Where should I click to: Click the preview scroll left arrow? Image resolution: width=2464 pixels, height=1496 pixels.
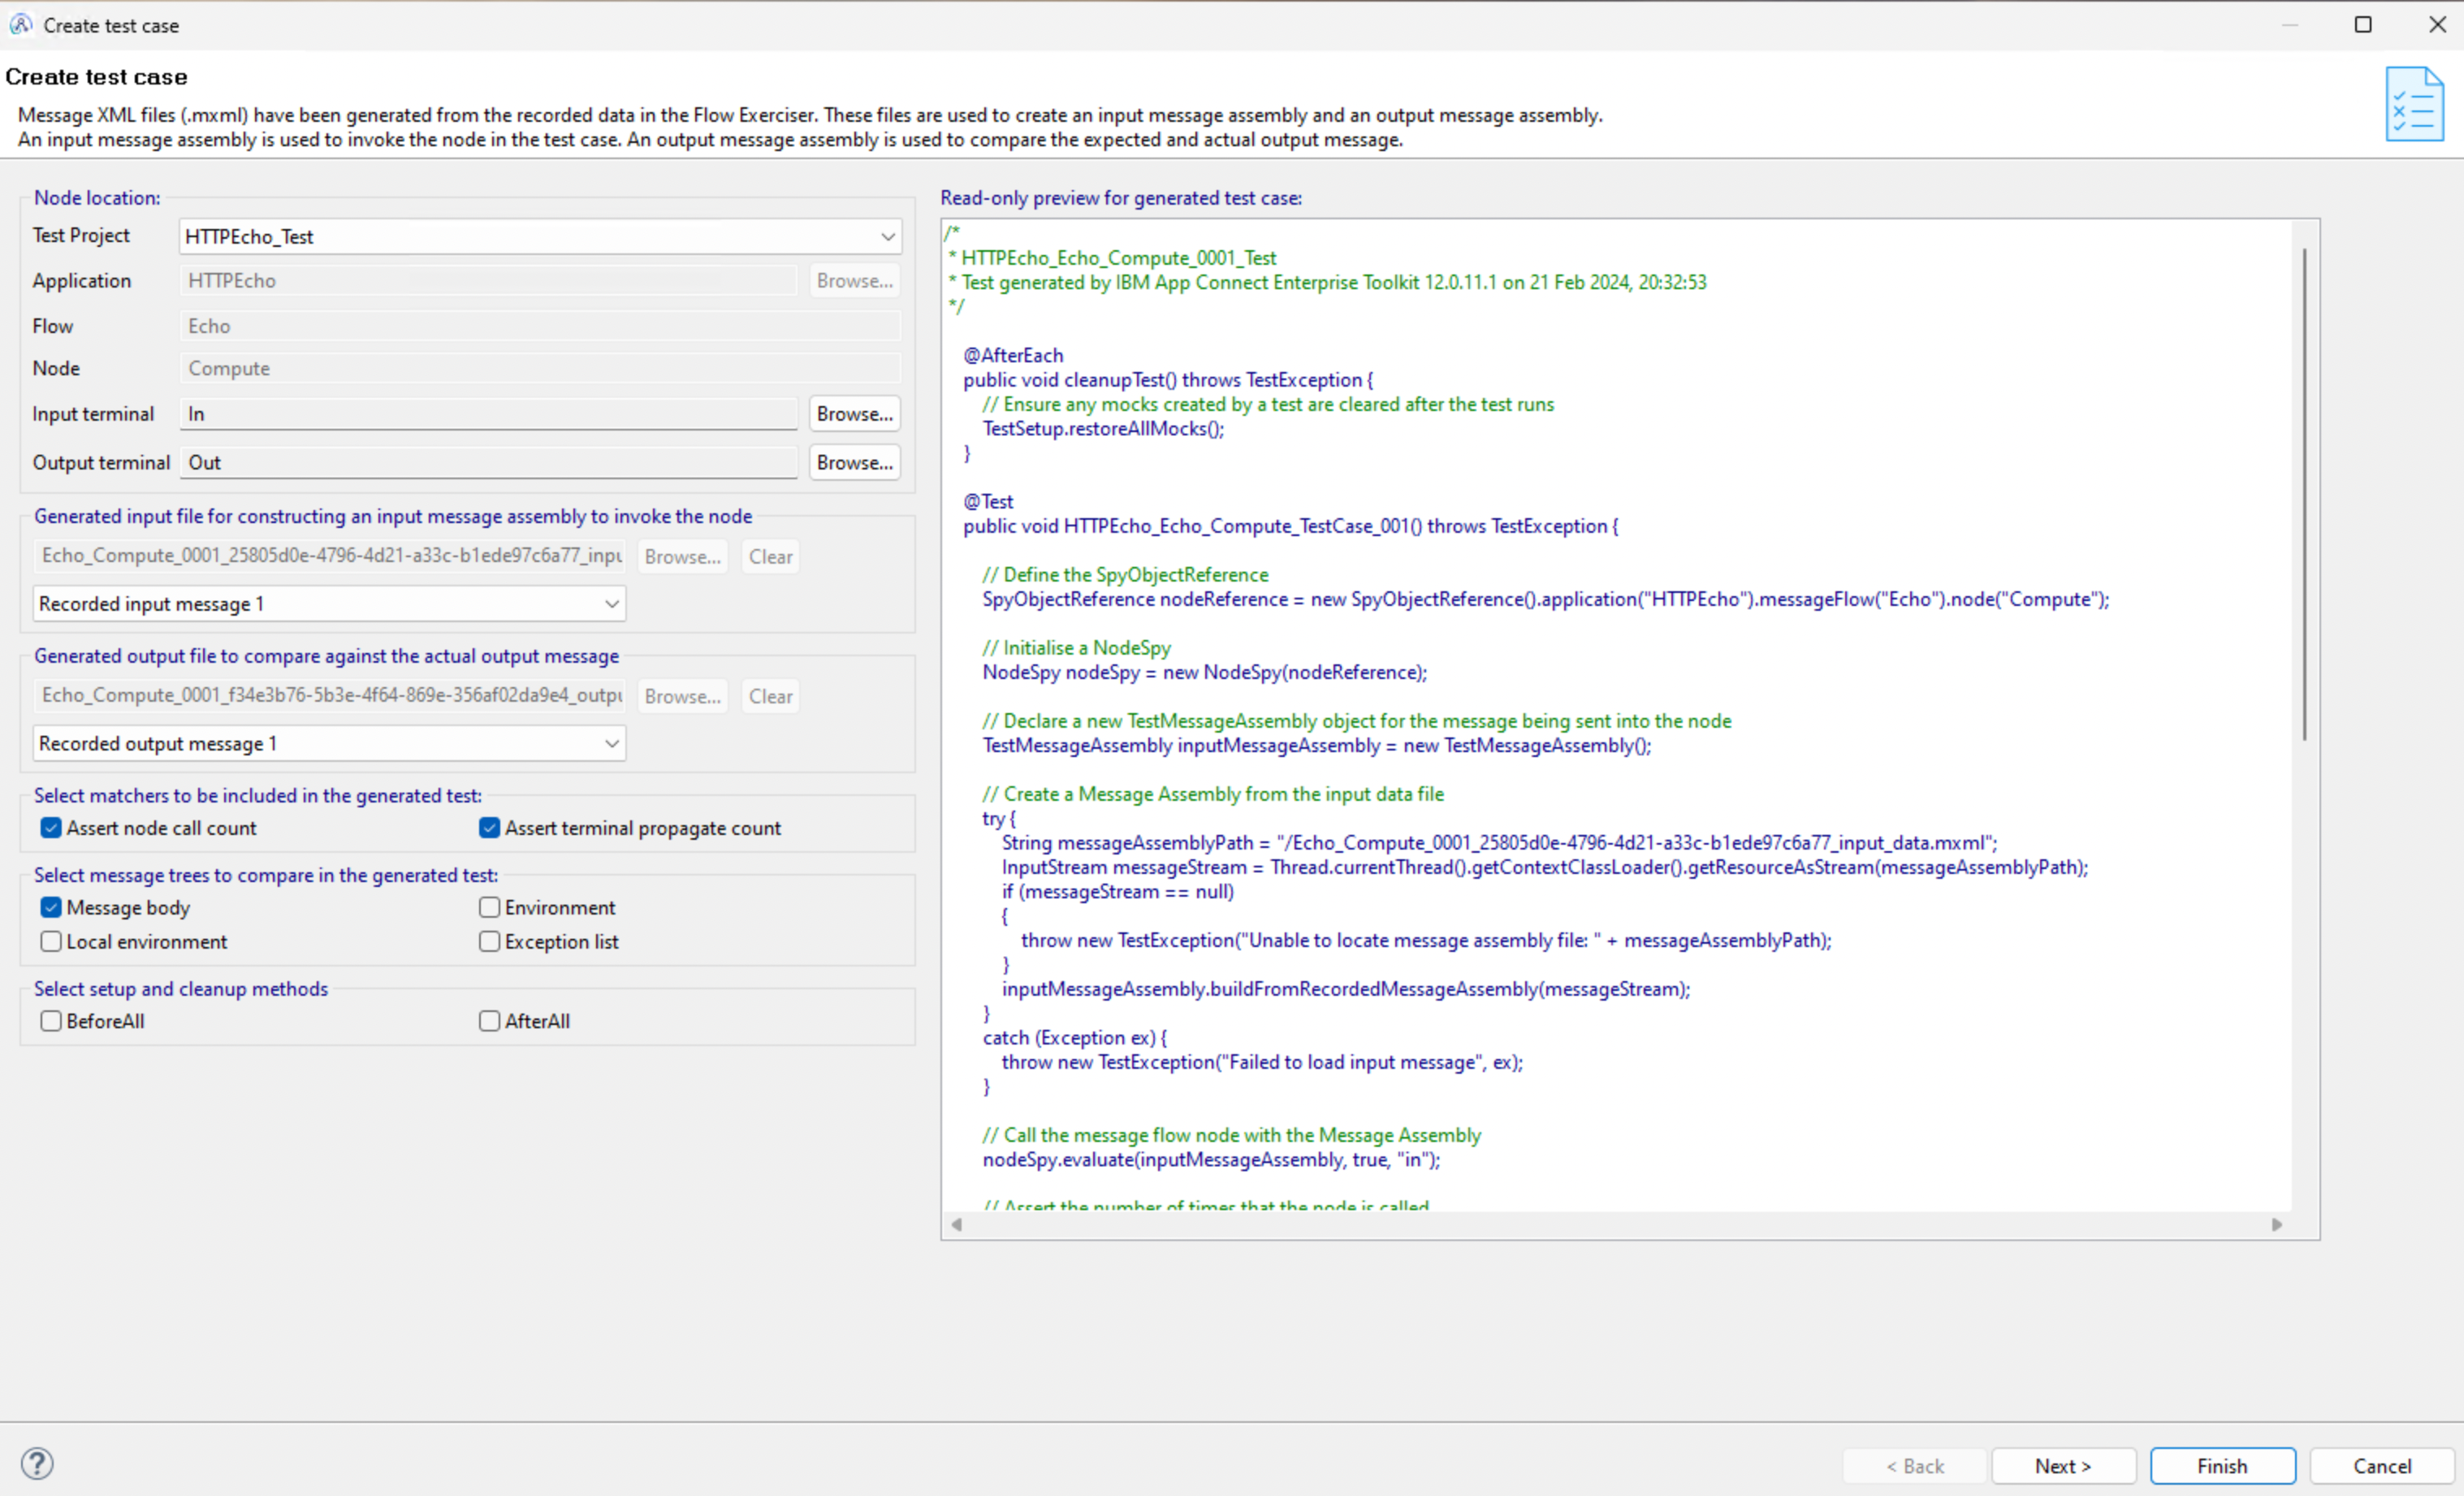point(957,1225)
